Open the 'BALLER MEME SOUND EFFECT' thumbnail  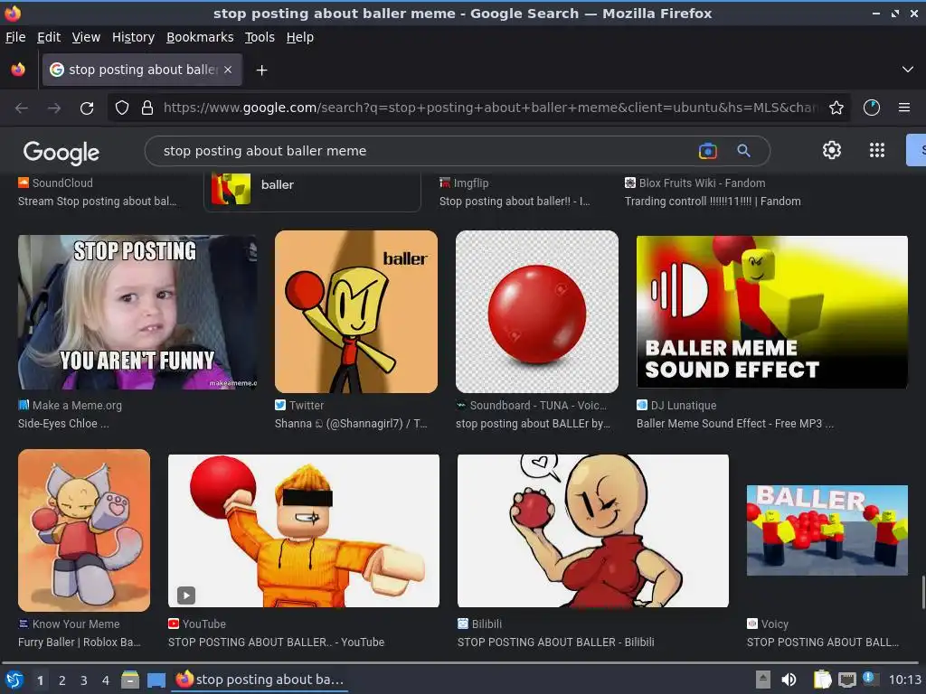point(772,312)
